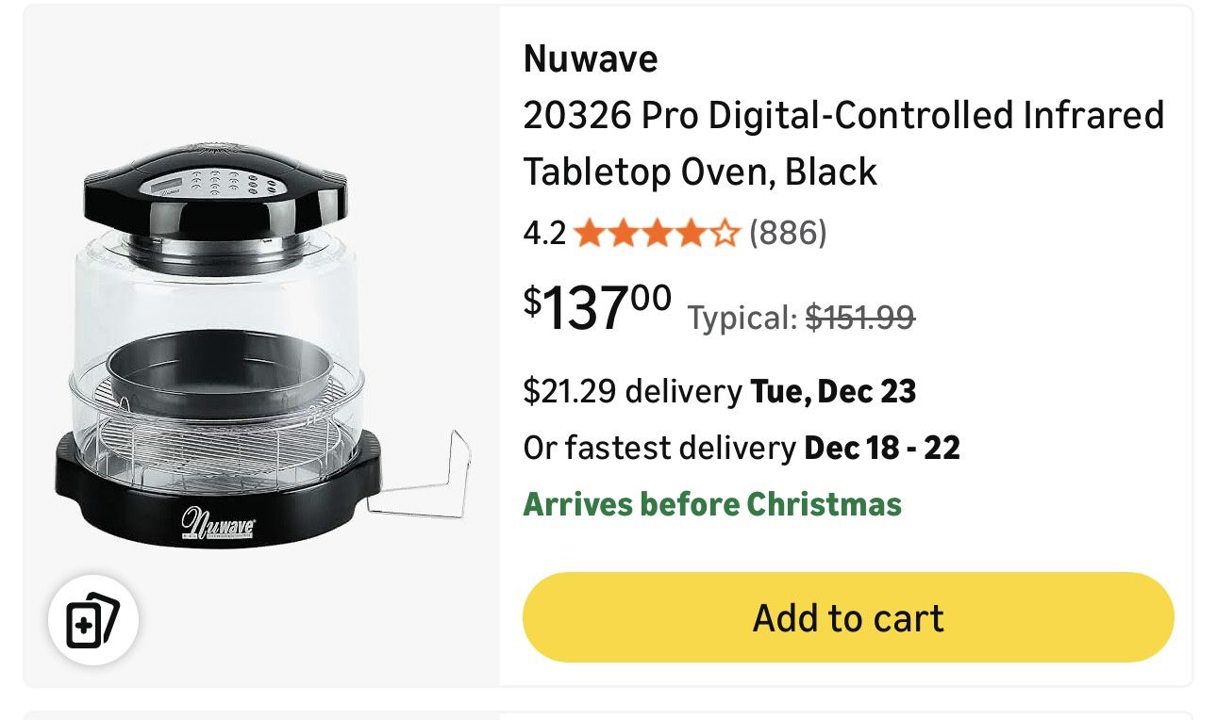This screenshot has width=1217, height=720.
Task: Click the first orange rating star
Action: point(590,233)
